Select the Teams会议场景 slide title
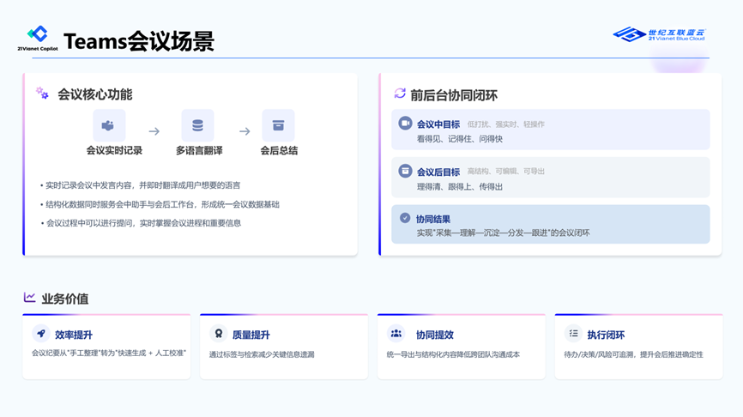This screenshot has height=417, width=743. [139, 41]
